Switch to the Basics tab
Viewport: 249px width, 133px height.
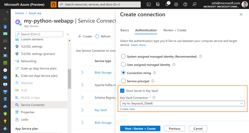125,30
